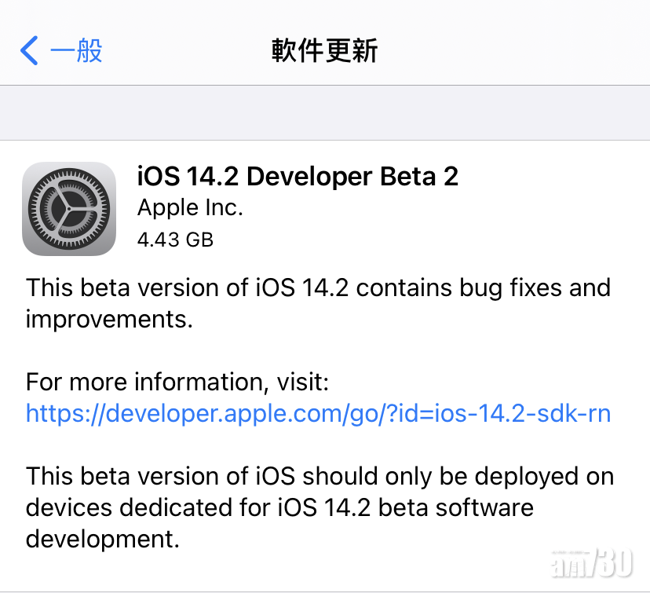650x593 pixels.
Task: Click the bug fixes and improvements paragraph
Action: click(318, 302)
